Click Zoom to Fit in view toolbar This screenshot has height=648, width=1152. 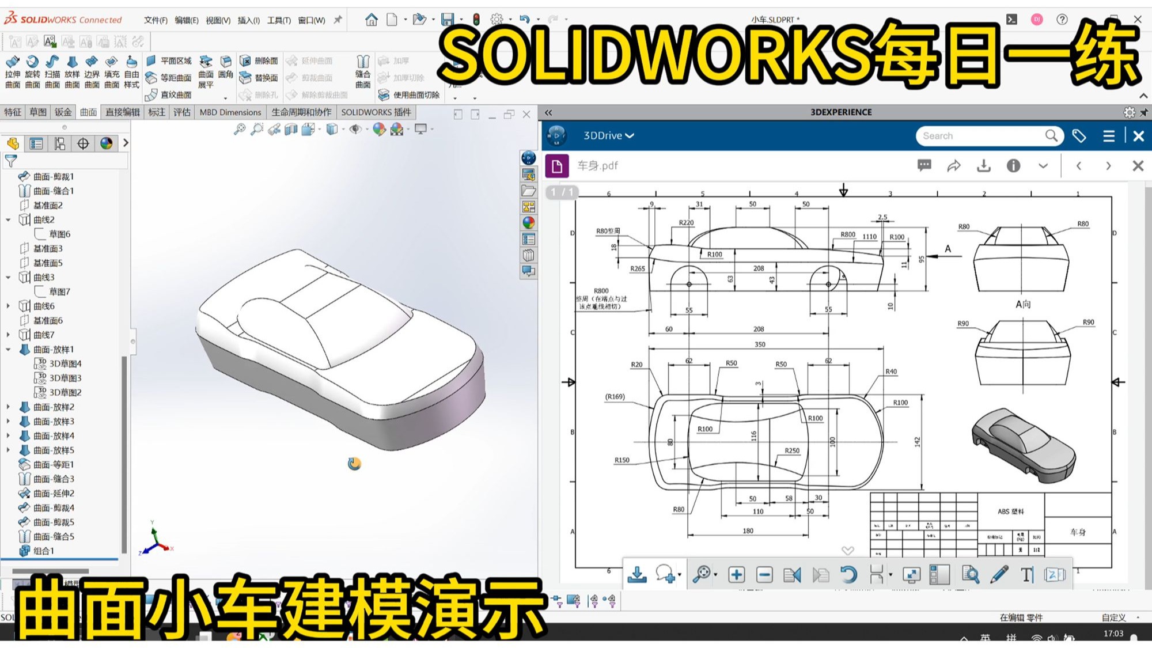coord(240,130)
